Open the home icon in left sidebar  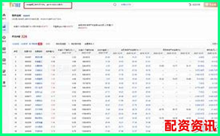tap(4, 15)
